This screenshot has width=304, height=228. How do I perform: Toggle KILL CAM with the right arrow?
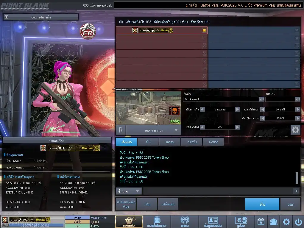coord(237,127)
